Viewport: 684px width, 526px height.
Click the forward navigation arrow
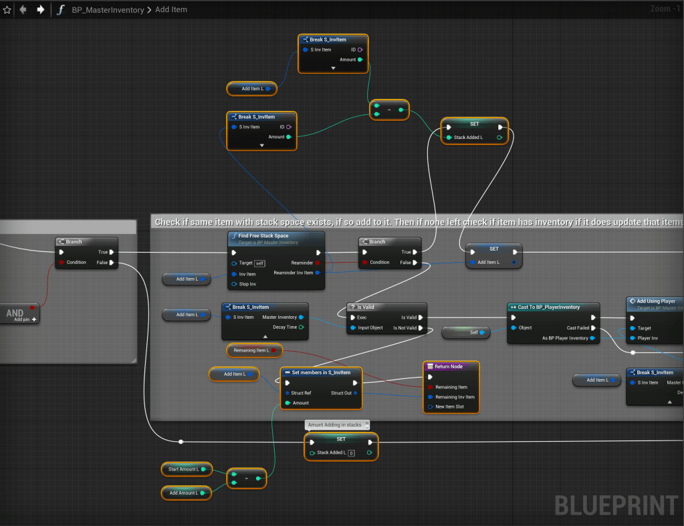pos(41,10)
